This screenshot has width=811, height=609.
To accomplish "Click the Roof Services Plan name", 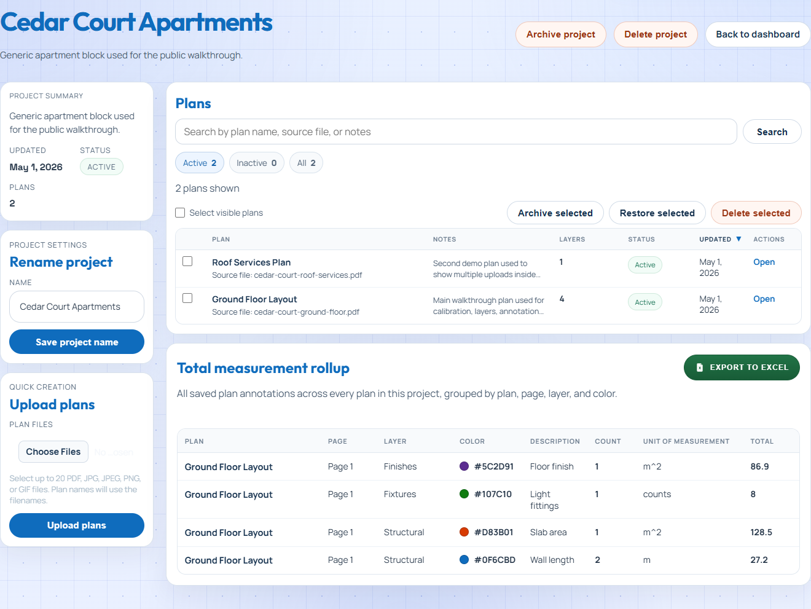I will click(x=251, y=262).
